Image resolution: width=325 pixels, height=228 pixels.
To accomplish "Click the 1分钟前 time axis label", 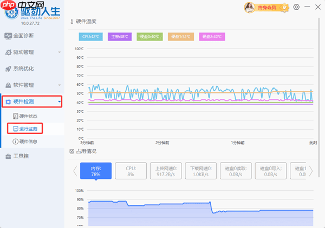I will [x=238, y=143].
